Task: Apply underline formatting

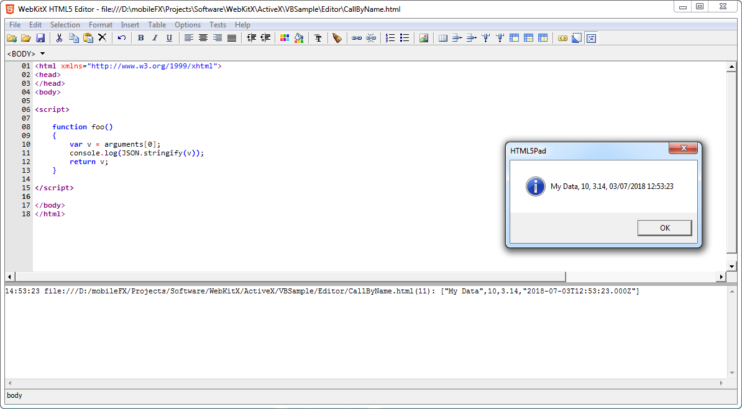Action: 169,38
